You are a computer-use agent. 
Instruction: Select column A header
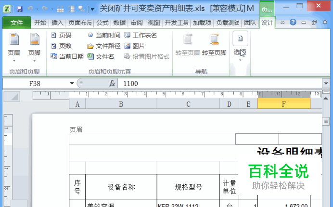(77, 104)
